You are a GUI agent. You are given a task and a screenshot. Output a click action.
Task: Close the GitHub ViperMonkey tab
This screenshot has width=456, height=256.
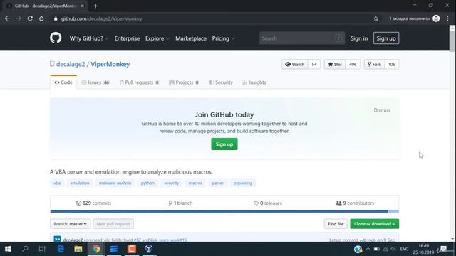[82, 6]
